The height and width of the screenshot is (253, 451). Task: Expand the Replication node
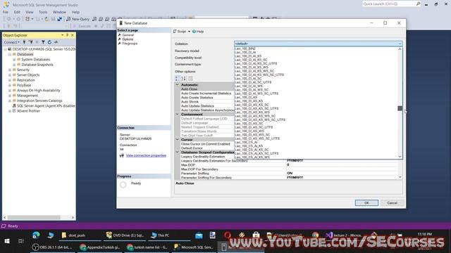pyautogui.click(x=9, y=80)
